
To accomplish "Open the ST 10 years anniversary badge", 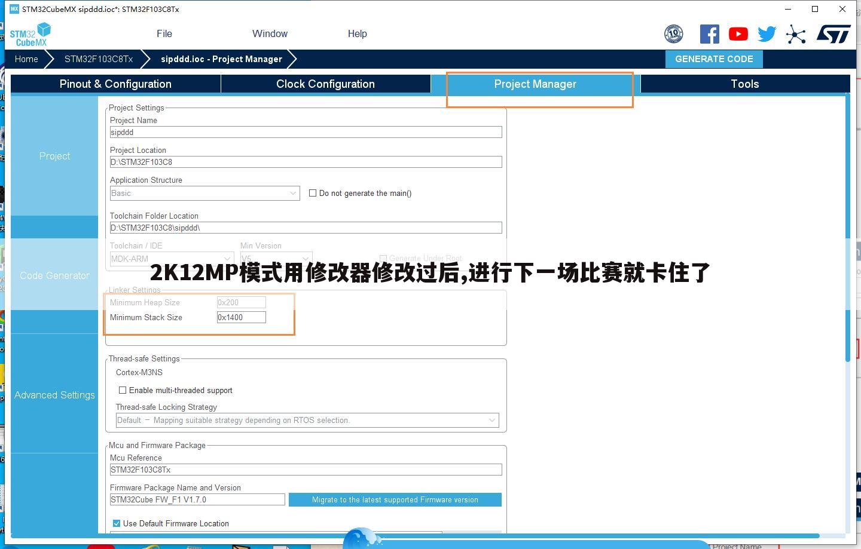I will [673, 34].
